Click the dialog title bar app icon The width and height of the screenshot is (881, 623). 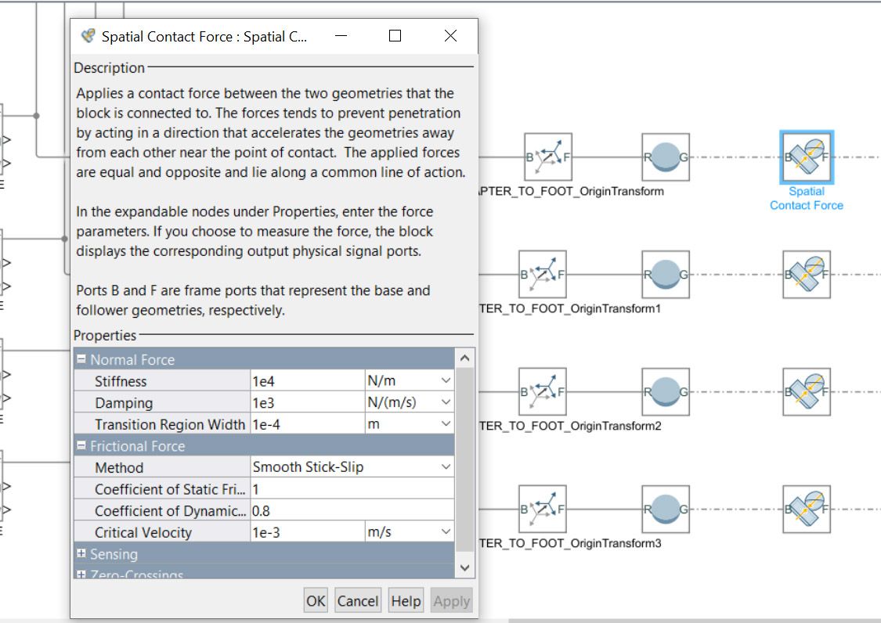[x=88, y=36]
